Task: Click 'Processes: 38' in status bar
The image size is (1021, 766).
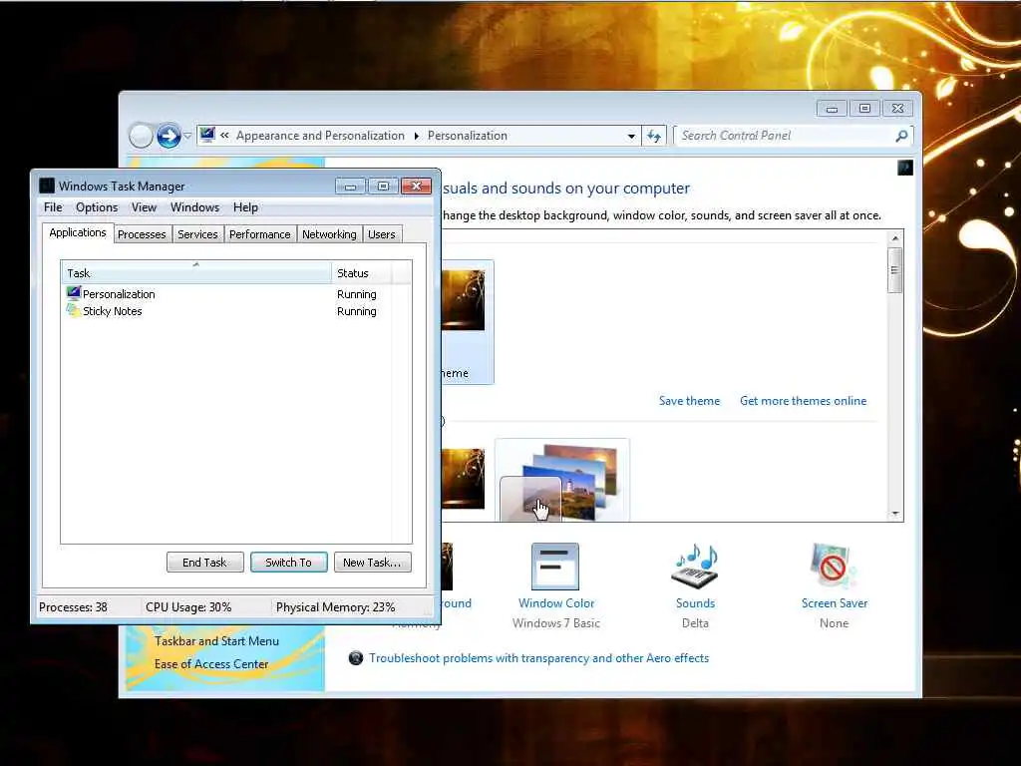Action: [x=73, y=607]
